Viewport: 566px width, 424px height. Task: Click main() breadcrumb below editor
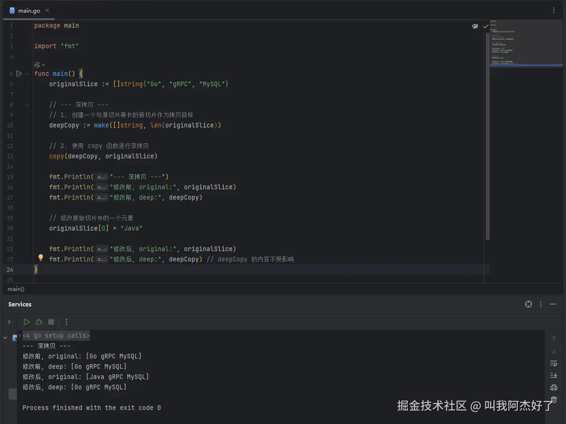click(x=16, y=289)
